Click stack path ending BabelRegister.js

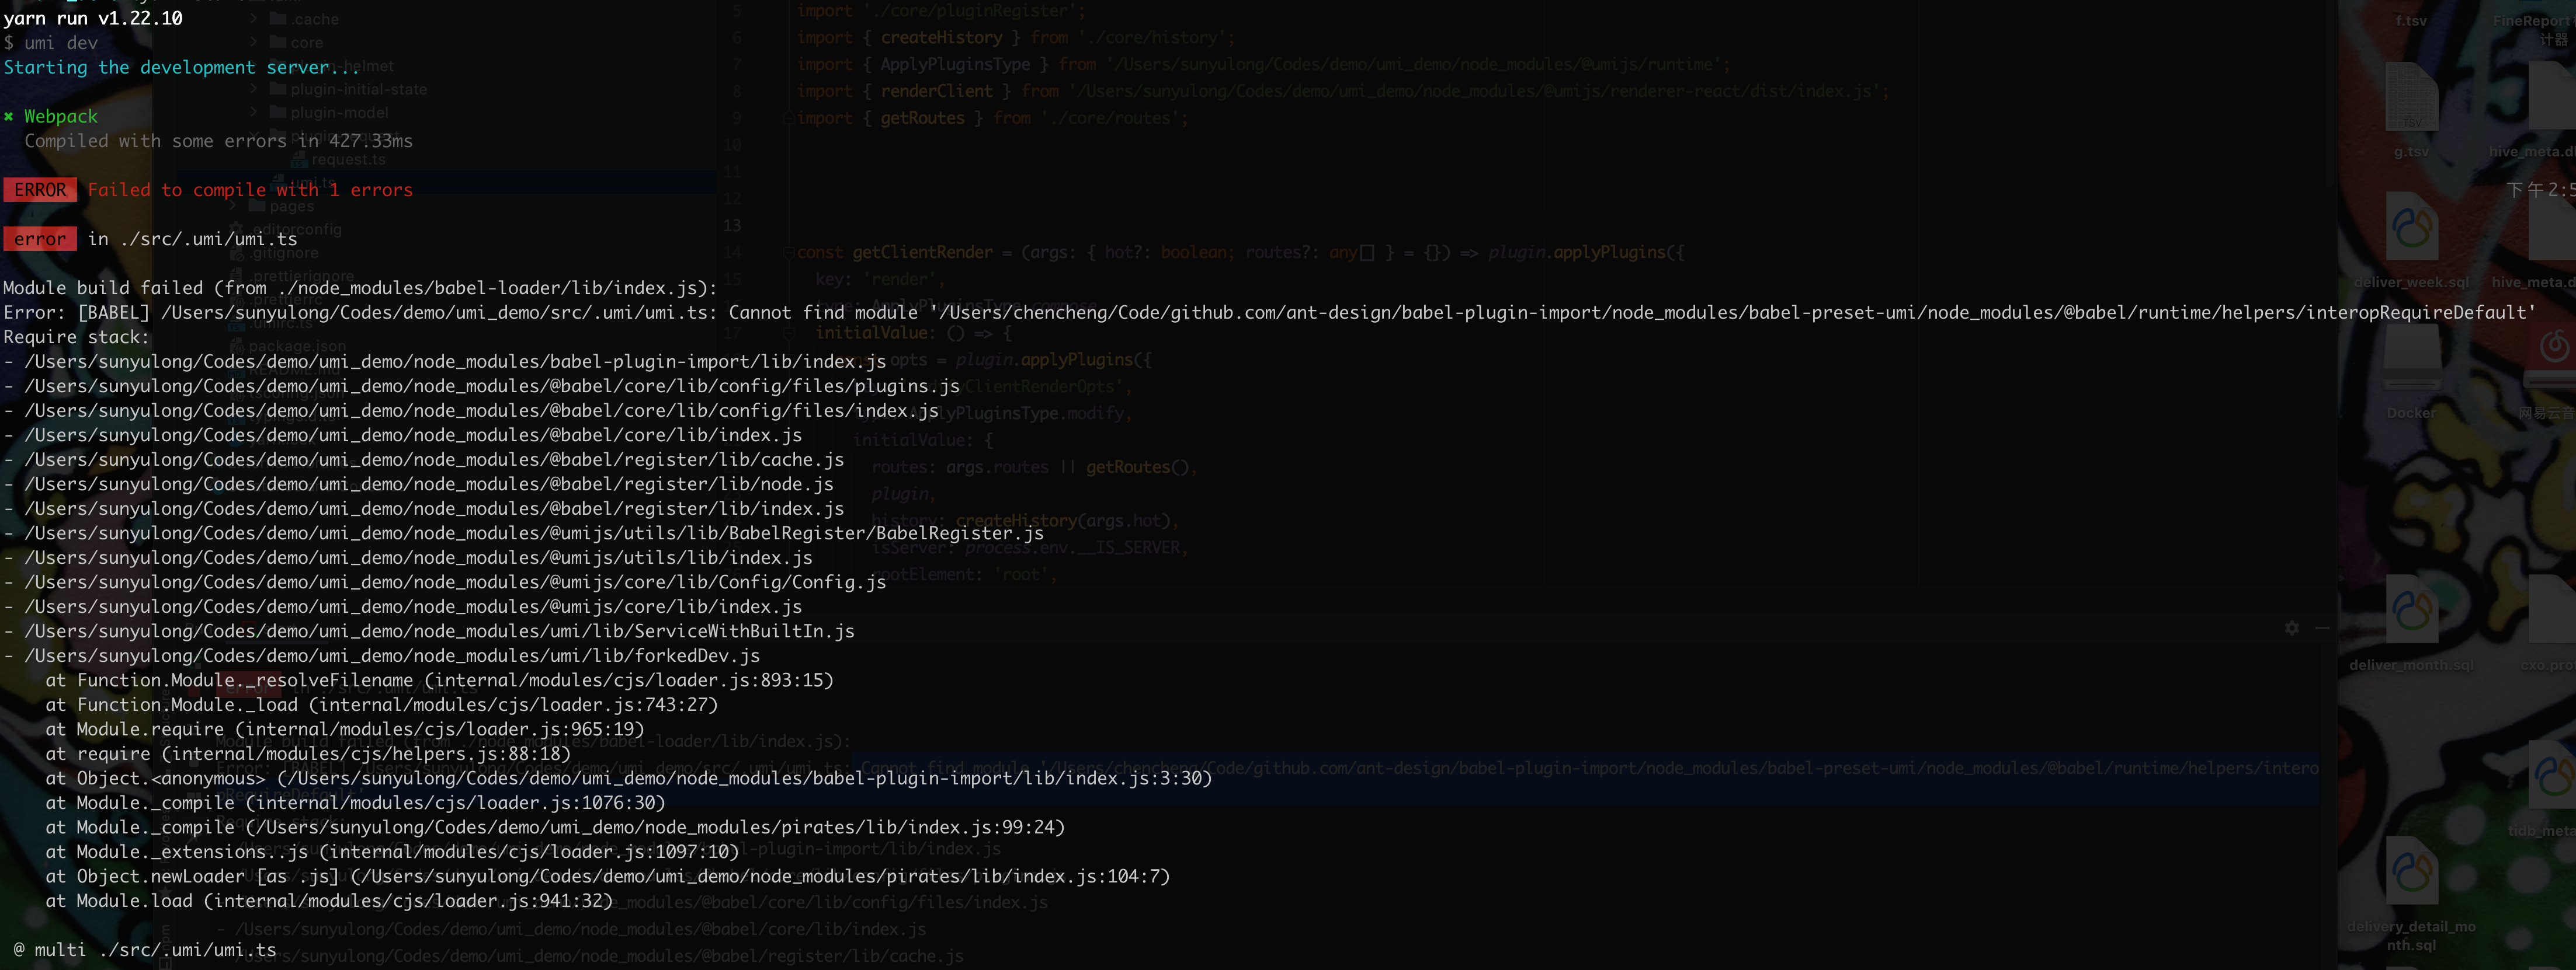point(524,532)
